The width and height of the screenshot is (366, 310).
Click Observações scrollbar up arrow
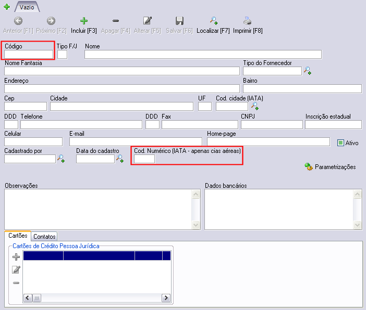[196, 194]
